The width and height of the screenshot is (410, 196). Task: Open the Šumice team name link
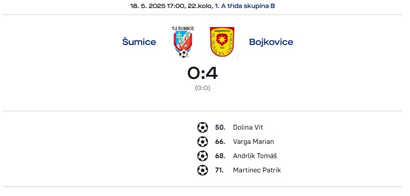coord(139,42)
